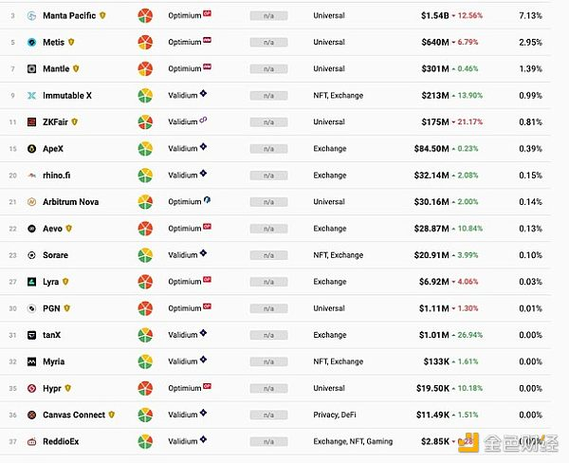The height and width of the screenshot is (463, 569).
Task: Click the $1.54B value for Manta Pacific
Action: pos(436,16)
